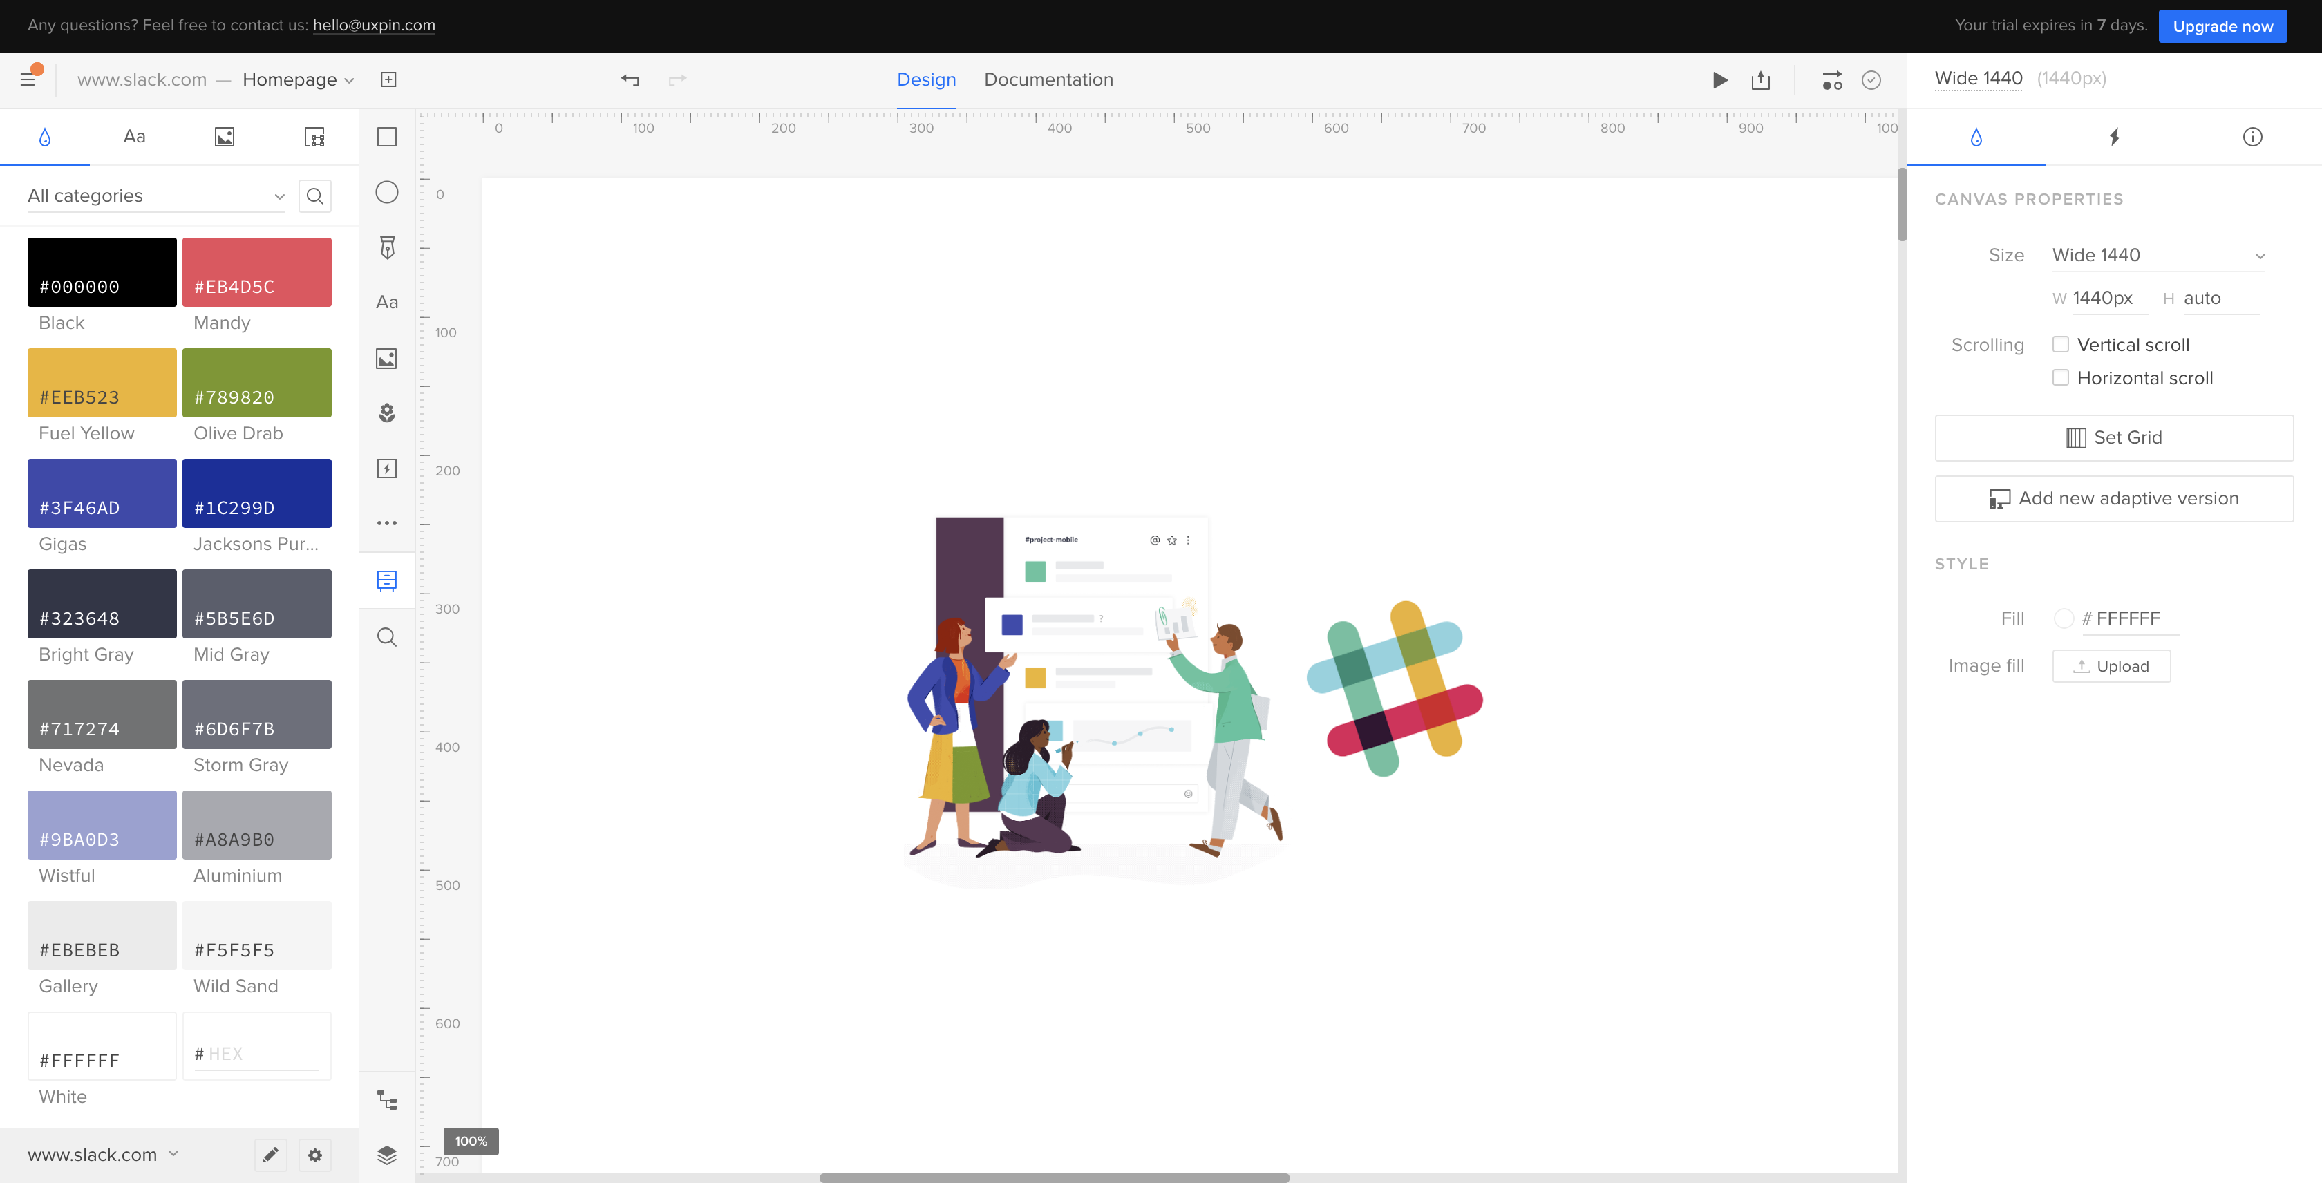
Task: Click the hello@uxpin.com email link
Action: (374, 26)
